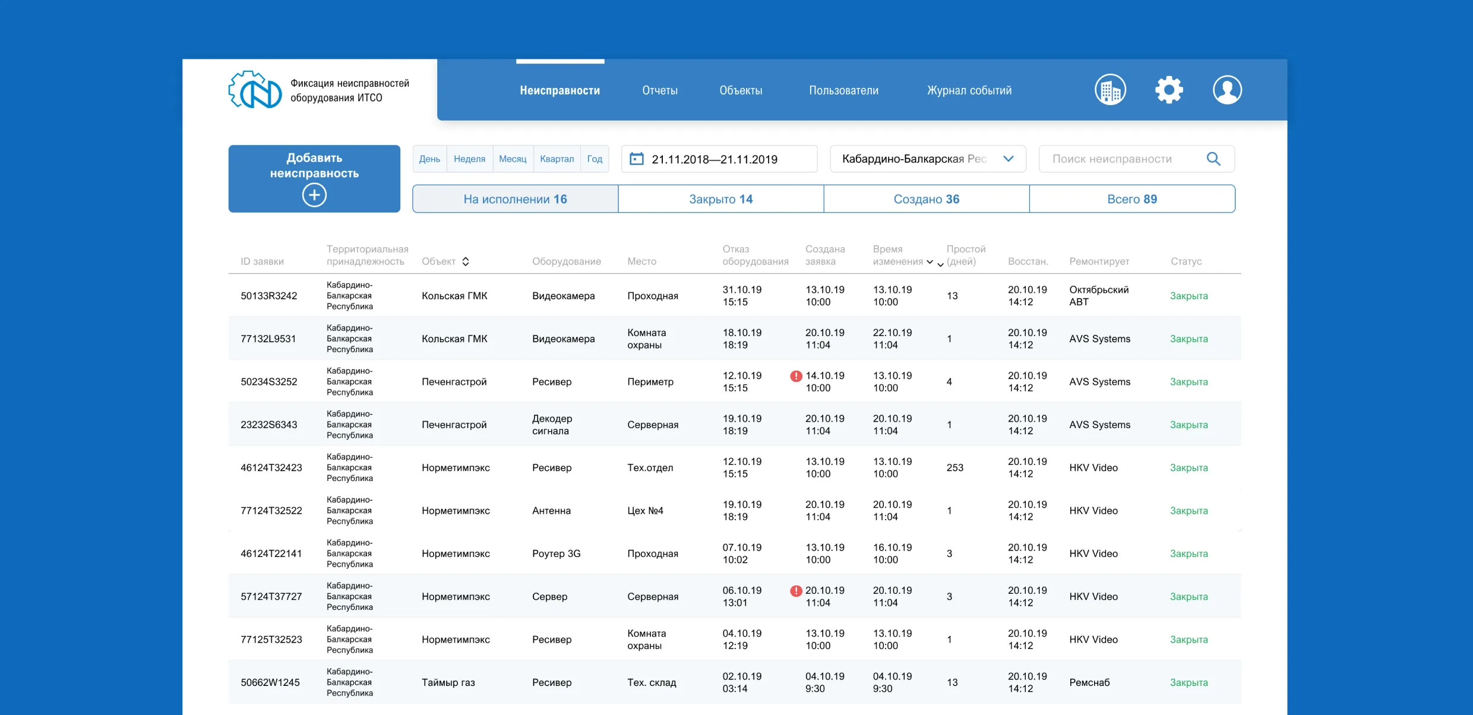Open request 46124T22141
The height and width of the screenshot is (715, 1473).
[x=271, y=553]
